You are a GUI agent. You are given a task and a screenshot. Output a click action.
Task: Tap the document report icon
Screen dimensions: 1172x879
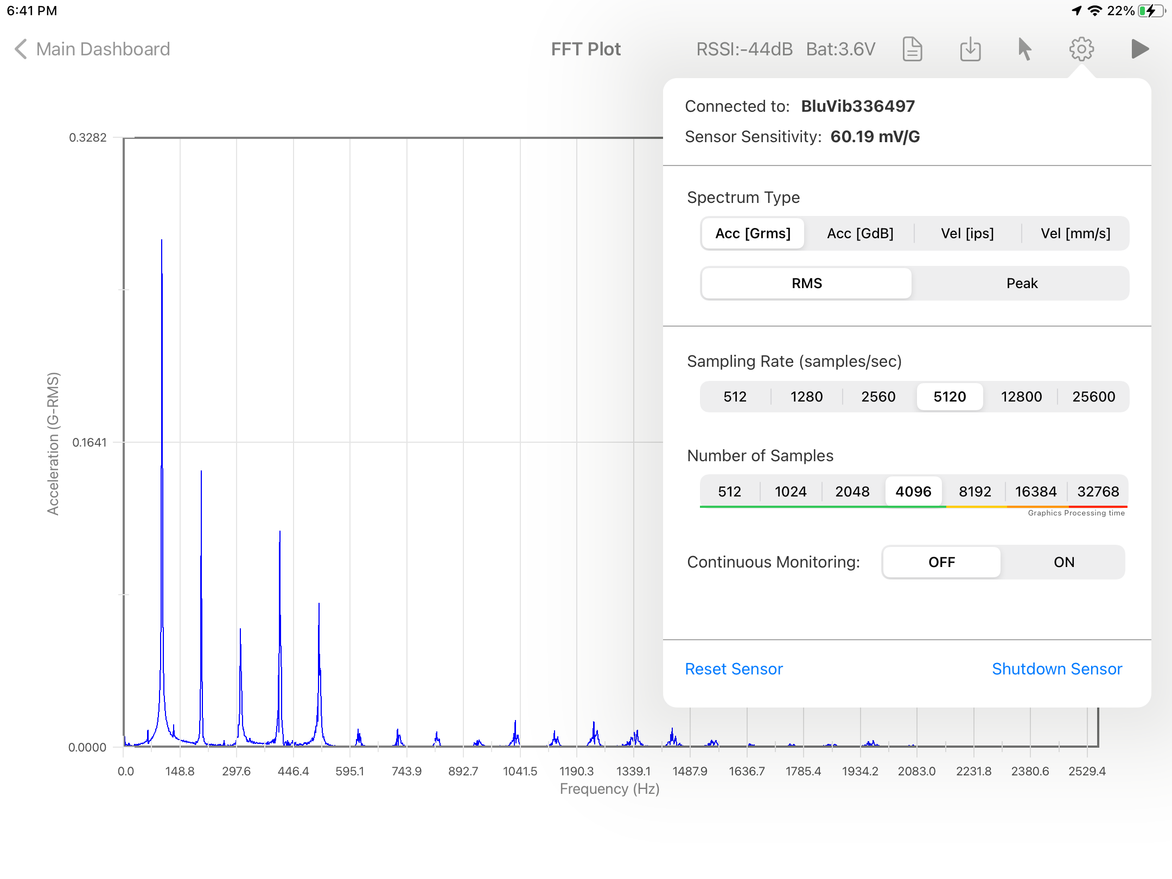(912, 49)
